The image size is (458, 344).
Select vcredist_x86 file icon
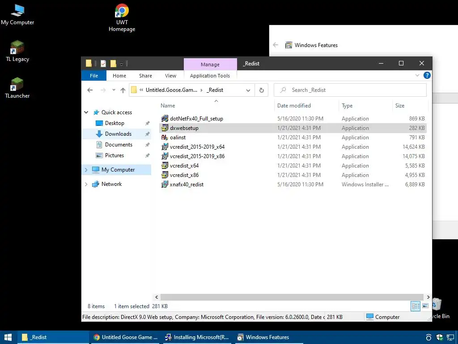pyautogui.click(x=165, y=175)
